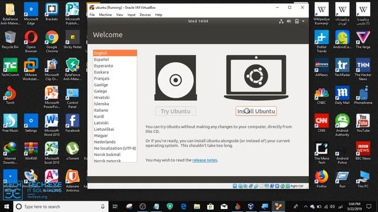Open the Firefox desktop icon
The height and width of the screenshot is (212, 378).
coord(321,179)
